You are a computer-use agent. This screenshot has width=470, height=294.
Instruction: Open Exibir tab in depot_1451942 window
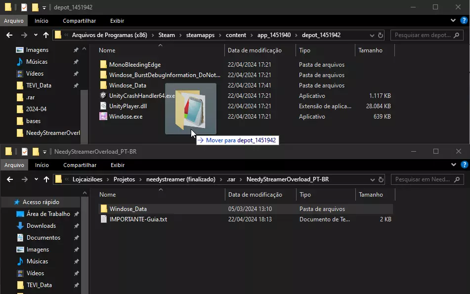point(117,21)
